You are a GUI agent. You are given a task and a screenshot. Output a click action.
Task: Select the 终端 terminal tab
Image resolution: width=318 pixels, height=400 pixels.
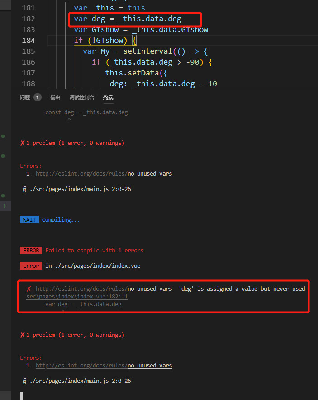108,98
